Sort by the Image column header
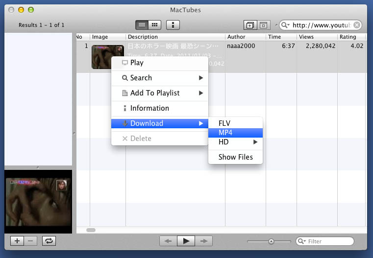This screenshot has width=373, height=258. coord(108,37)
